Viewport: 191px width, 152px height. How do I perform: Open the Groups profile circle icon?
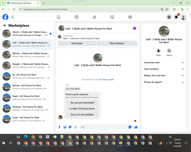click(x=130, y=17)
